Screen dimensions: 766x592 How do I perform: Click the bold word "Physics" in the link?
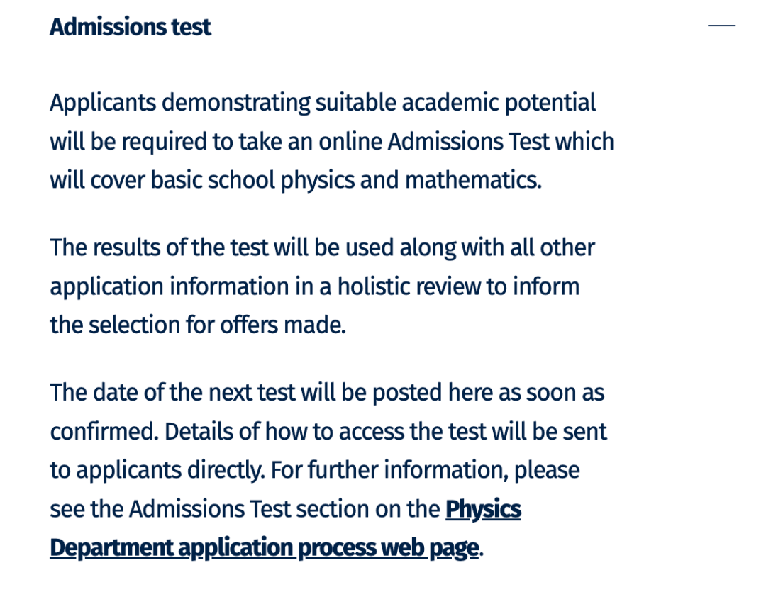click(x=482, y=509)
